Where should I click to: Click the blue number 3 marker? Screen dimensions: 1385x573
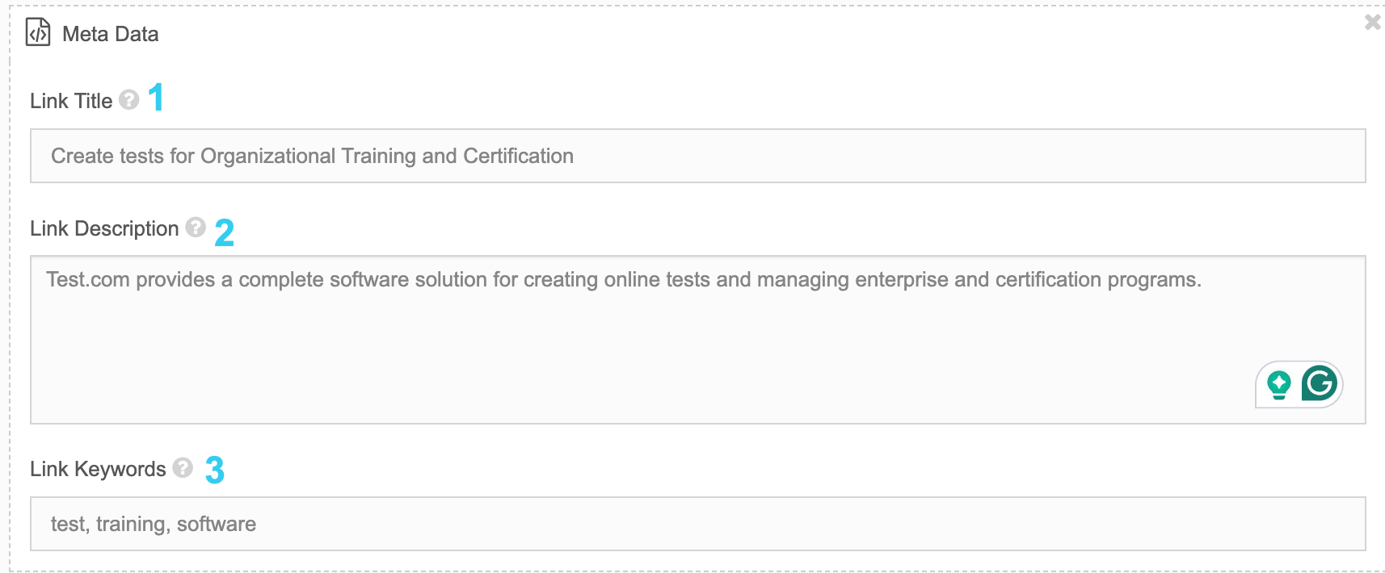pyautogui.click(x=215, y=470)
